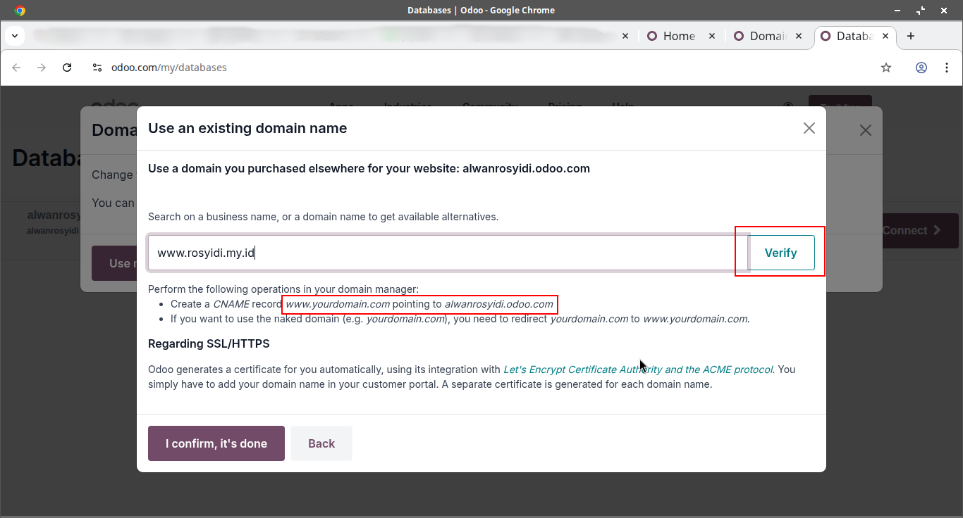This screenshot has width=963, height=518.
Task: Expand the tab search dropdown
Action: click(15, 36)
